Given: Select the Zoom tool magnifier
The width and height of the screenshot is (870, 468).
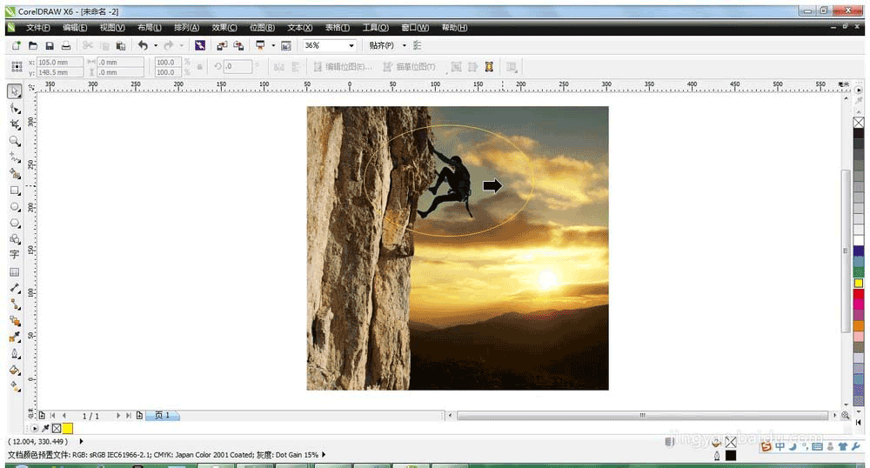Looking at the screenshot, I should (x=15, y=141).
